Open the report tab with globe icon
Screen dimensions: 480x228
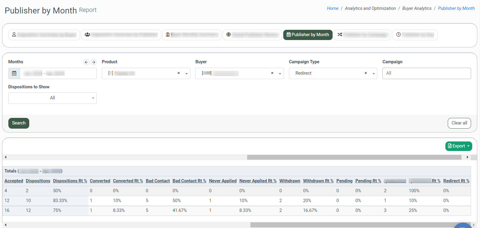tap(252, 35)
